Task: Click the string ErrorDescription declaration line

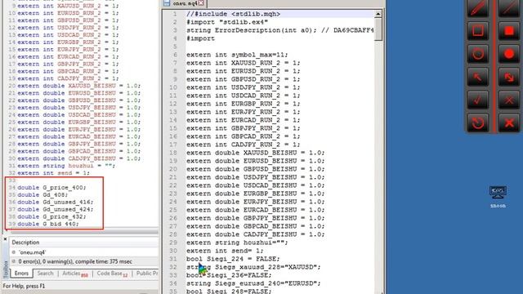Action: [279, 30]
